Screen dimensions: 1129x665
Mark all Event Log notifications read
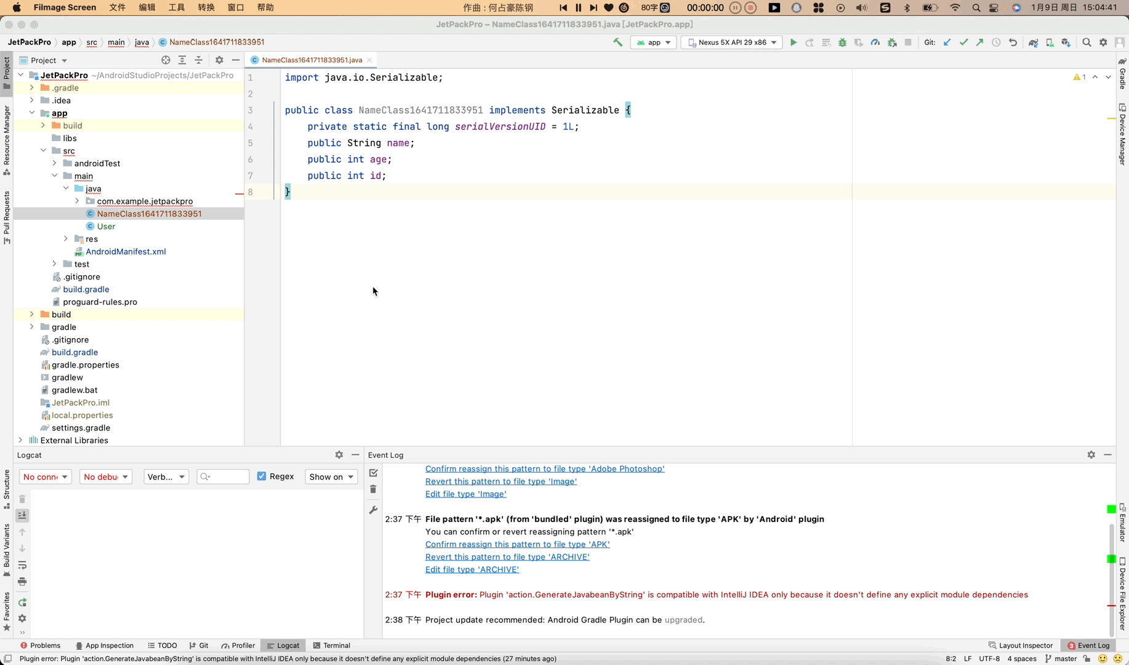(x=373, y=473)
